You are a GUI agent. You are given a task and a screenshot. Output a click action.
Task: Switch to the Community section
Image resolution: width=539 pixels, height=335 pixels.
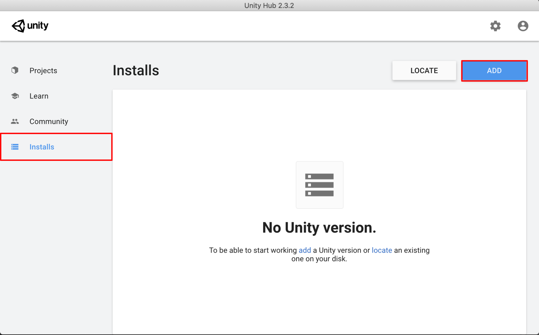coord(49,121)
